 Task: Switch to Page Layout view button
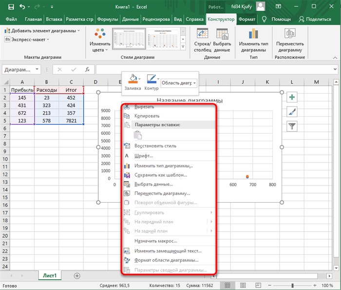pos(243,285)
